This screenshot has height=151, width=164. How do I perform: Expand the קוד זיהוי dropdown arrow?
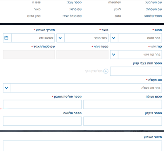tap(114, 55)
